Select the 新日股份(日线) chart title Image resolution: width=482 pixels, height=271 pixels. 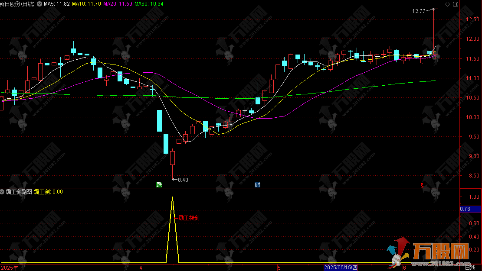tap(17, 4)
